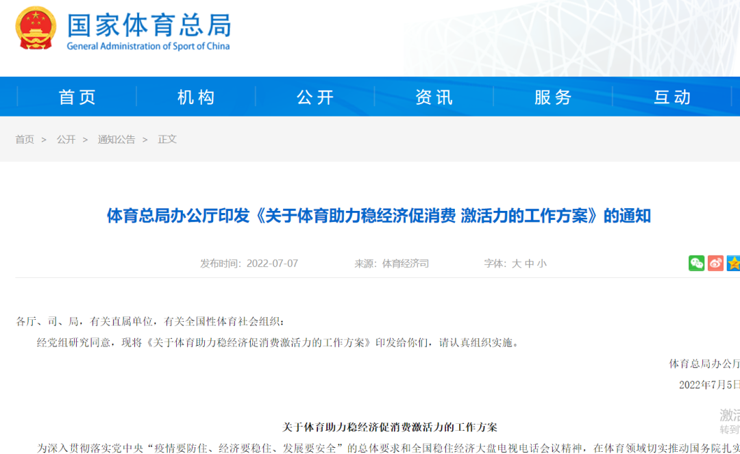This screenshot has width=740, height=454.
Task: Click the national emblem logo
Action: [x=36, y=29]
